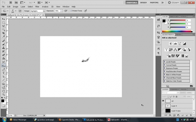The height and width of the screenshot is (122, 196).
Task: Select the Zoom tool in toolbox
Action: coord(4,94)
